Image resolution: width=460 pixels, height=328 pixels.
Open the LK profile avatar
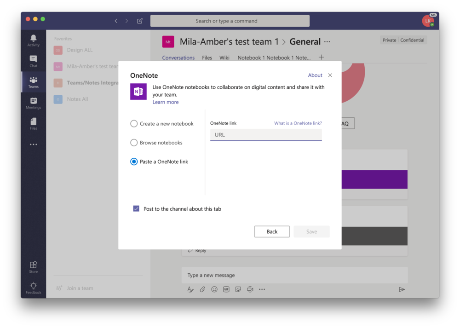[x=428, y=21]
